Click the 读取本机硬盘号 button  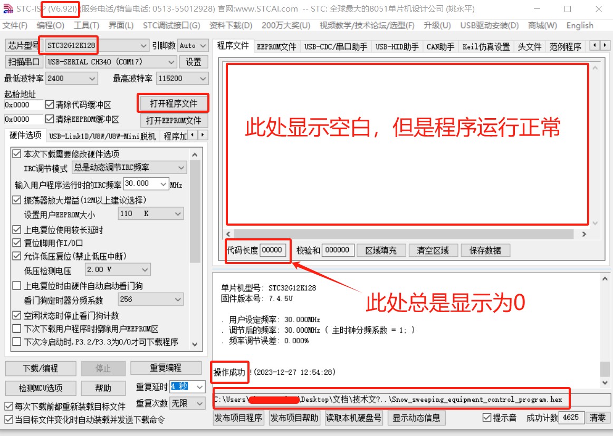coord(353,418)
